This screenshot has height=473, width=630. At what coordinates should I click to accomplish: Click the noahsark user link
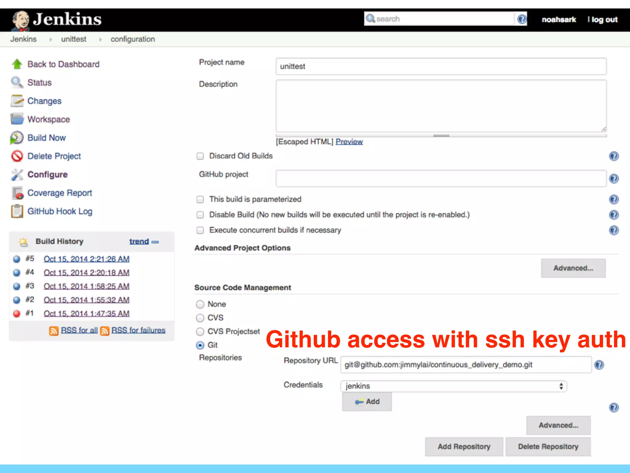coord(559,19)
